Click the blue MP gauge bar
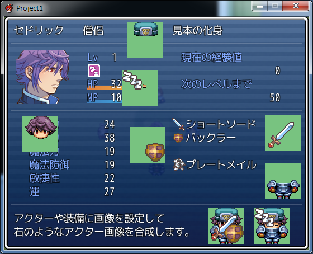Screen dimensions: 313x254 click(105, 101)
